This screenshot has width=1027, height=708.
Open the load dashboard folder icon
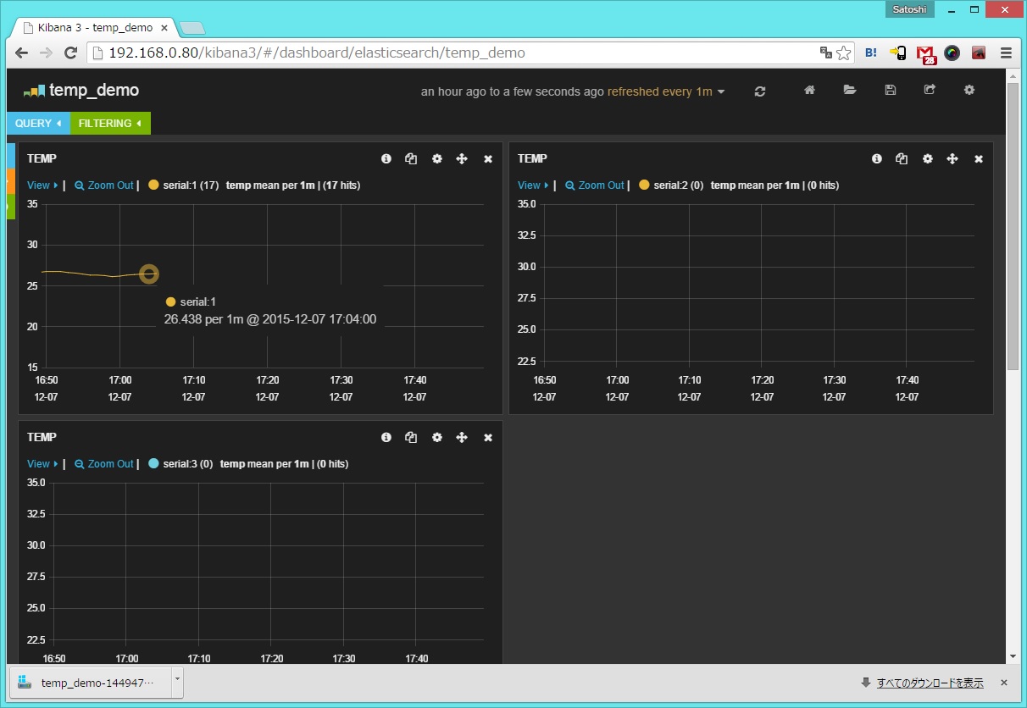(850, 91)
